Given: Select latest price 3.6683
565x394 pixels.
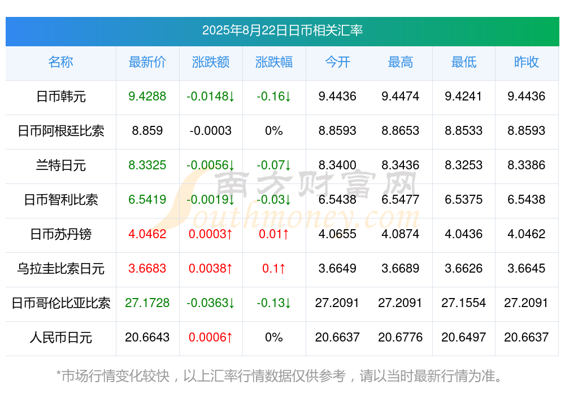Looking at the screenshot, I should point(147,268).
